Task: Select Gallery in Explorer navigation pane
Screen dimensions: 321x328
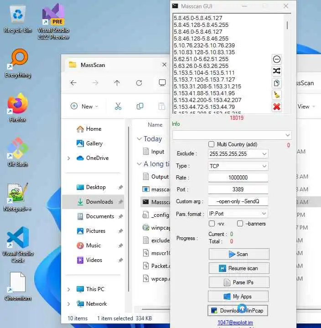Action: click(x=93, y=143)
